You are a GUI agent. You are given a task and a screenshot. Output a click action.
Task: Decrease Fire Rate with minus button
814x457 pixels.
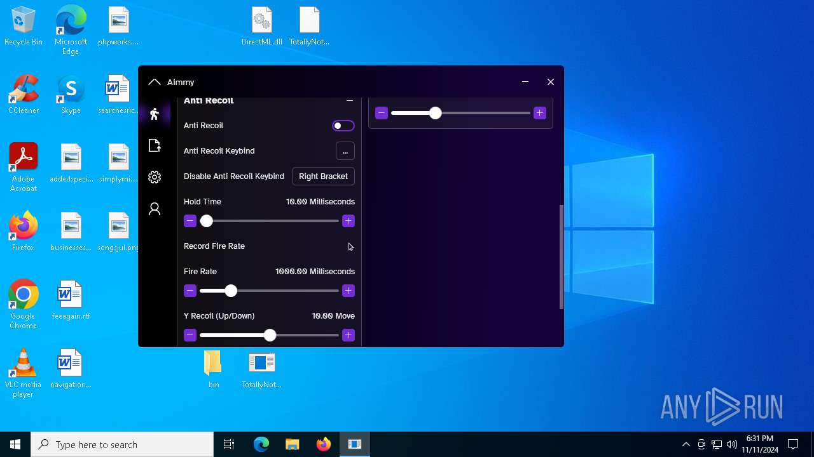[190, 291]
